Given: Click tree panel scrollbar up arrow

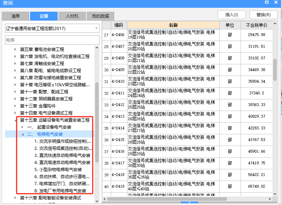Looking at the screenshot, I should pyautogui.click(x=97, y=47).
